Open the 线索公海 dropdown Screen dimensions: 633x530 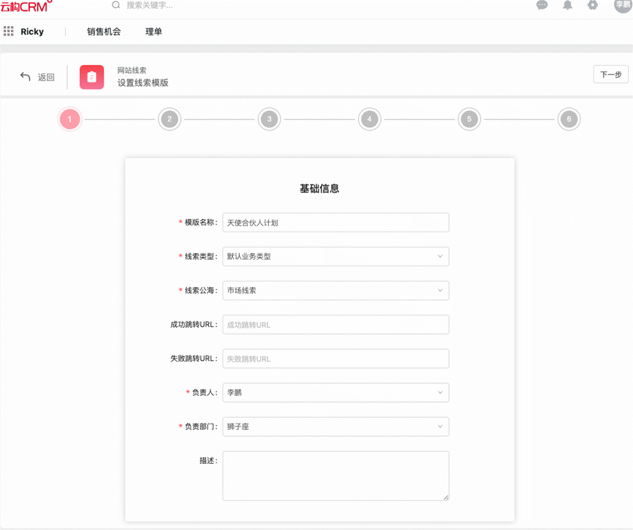pos(335,290)
